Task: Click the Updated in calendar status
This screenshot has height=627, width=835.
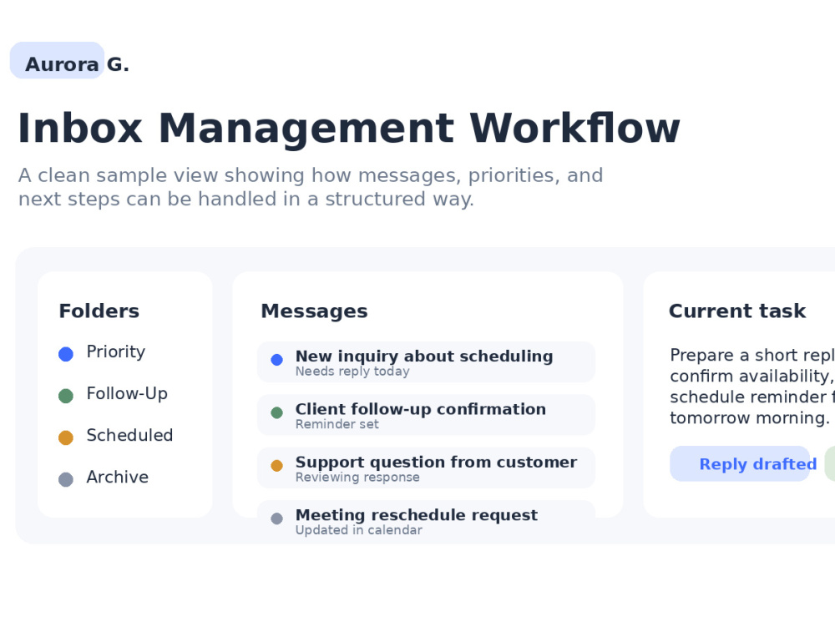Action: tap(359, 530)
